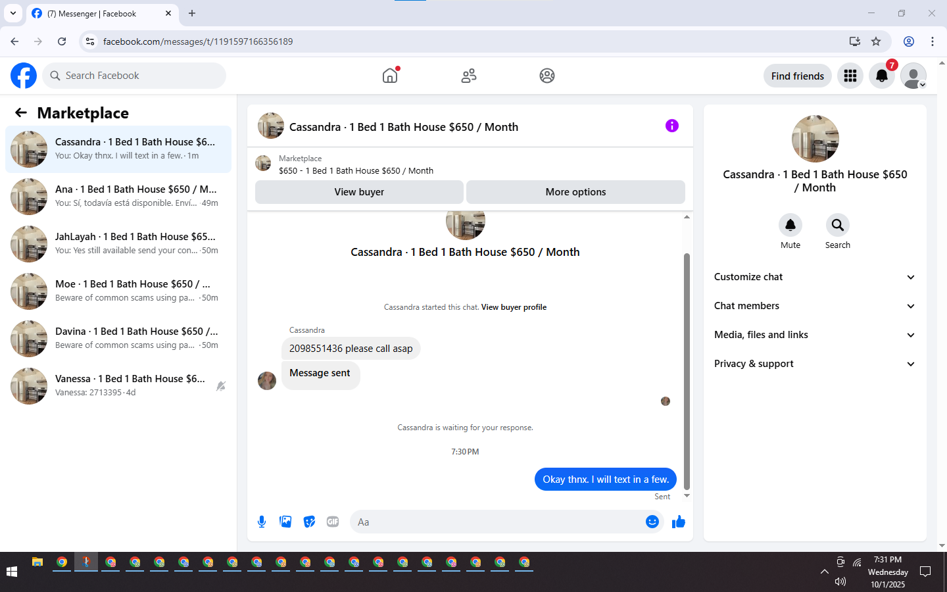947x592 pixels.
Task: Mute this conversation with the bell button
Action: [790, 225]
